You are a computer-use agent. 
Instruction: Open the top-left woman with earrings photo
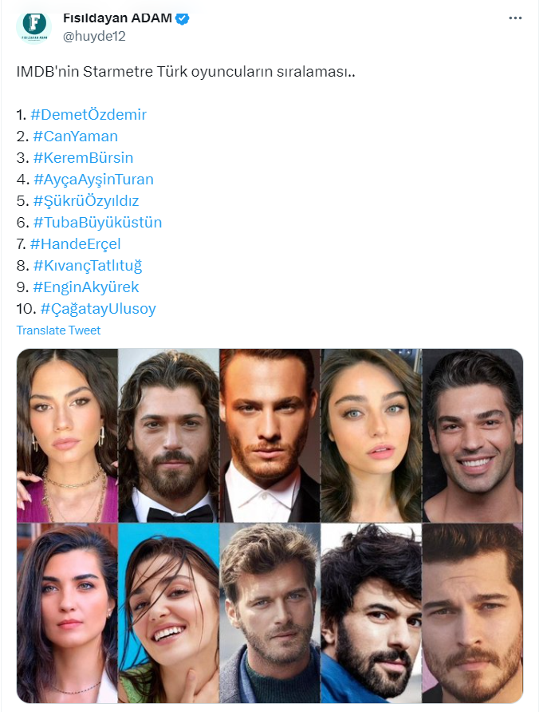click(x=67, y=436)
